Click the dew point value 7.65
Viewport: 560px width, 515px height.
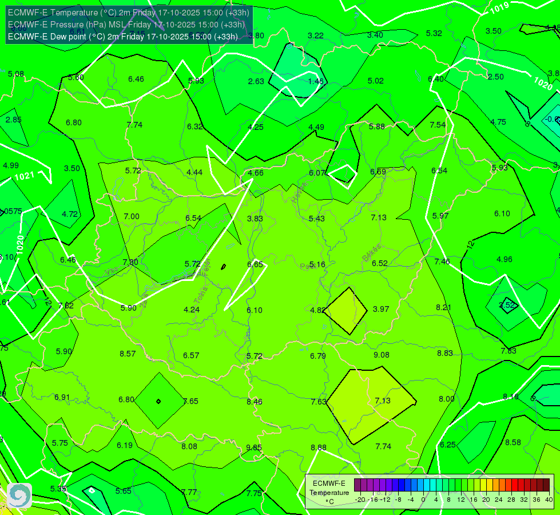click(x=191, y=401)
